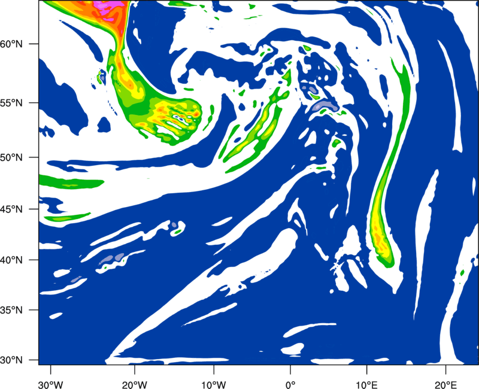Click the 55°N latitude label
The image size is (479, 389).
(x=11, y=103)
